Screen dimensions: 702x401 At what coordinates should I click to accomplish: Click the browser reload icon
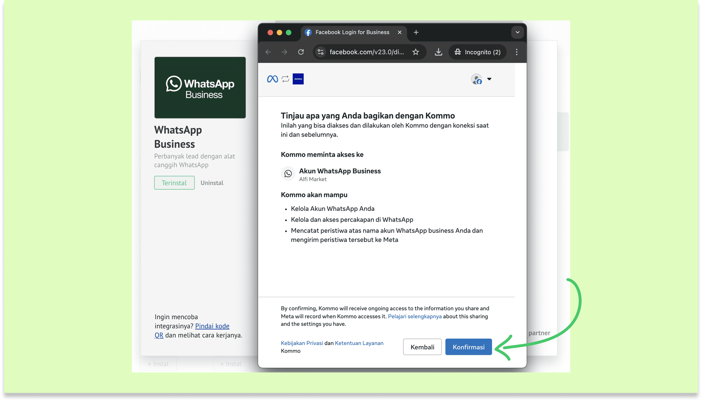point(301,52)
